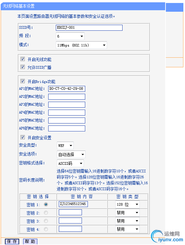Click the 帮助 button

coord(30,241)
